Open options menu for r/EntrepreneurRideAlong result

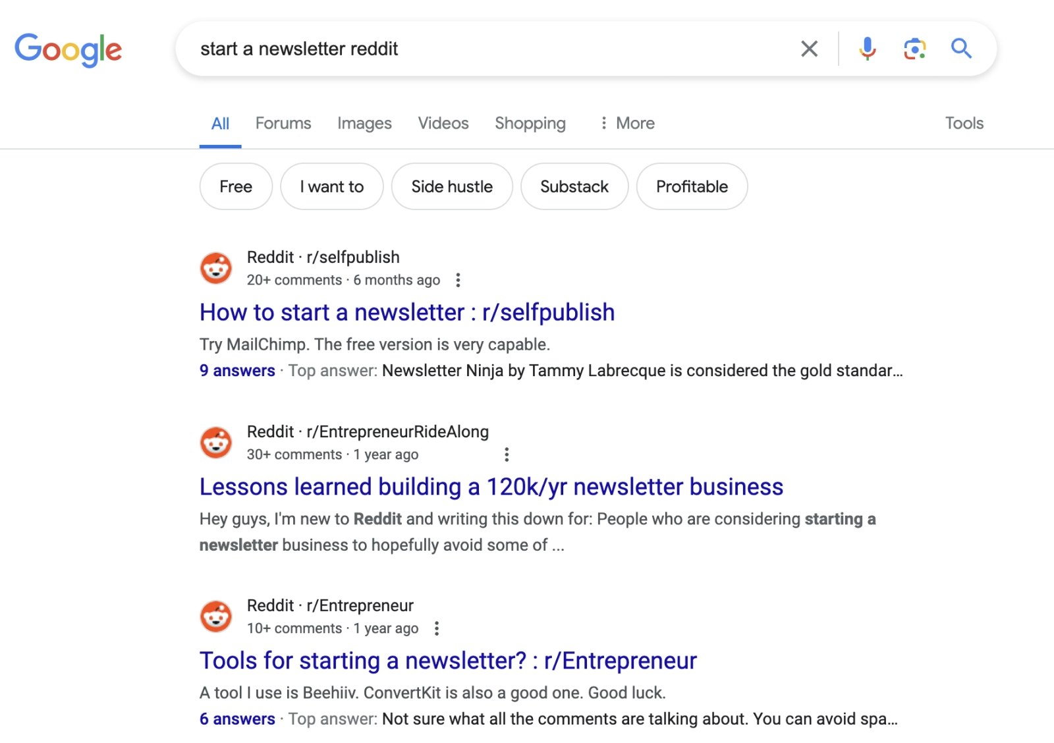click(x=506, y=454)
